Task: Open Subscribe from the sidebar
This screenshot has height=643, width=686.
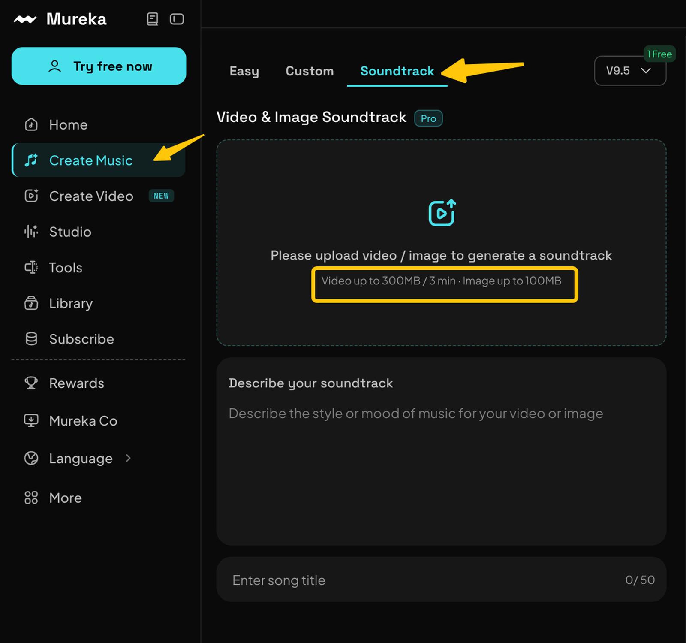Action: point(99,339)
